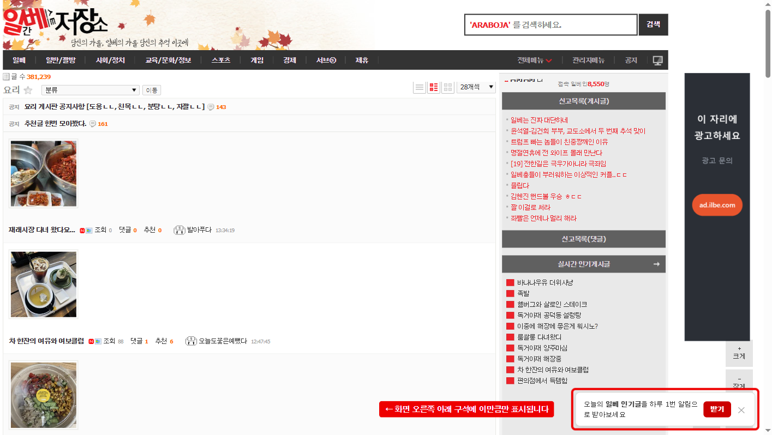Select the red webzine view icon
Image resolution: width=772 pixels, height=435 pixels.
click(x=434, y=87)
